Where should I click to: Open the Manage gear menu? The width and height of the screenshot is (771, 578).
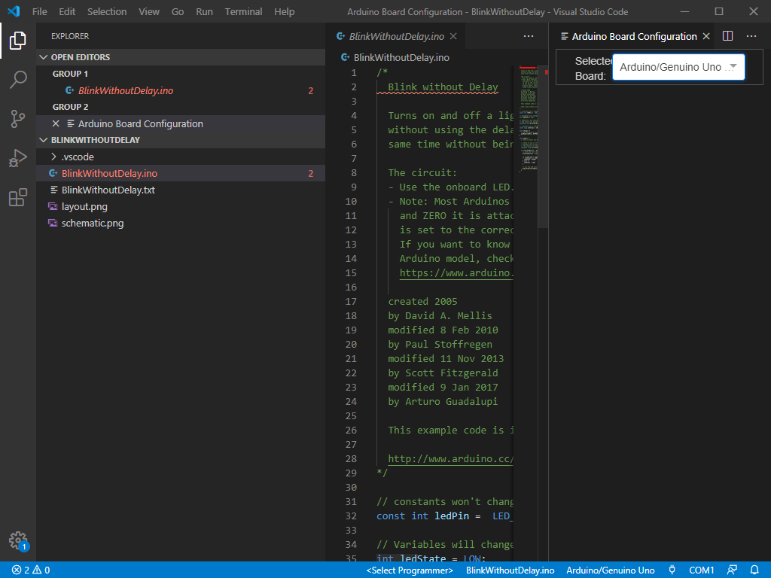18,540
